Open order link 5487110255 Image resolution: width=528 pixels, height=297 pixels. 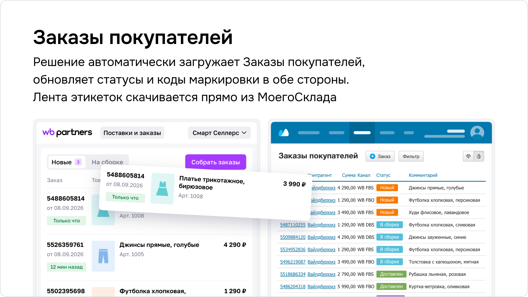(293, 225)
